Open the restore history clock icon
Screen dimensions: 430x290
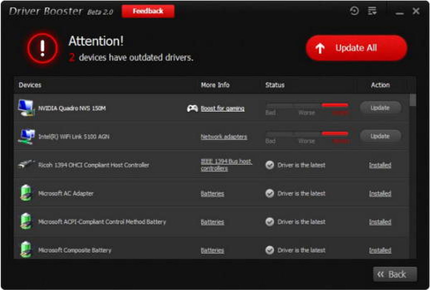pyautogui.click(x=354, y=11)
